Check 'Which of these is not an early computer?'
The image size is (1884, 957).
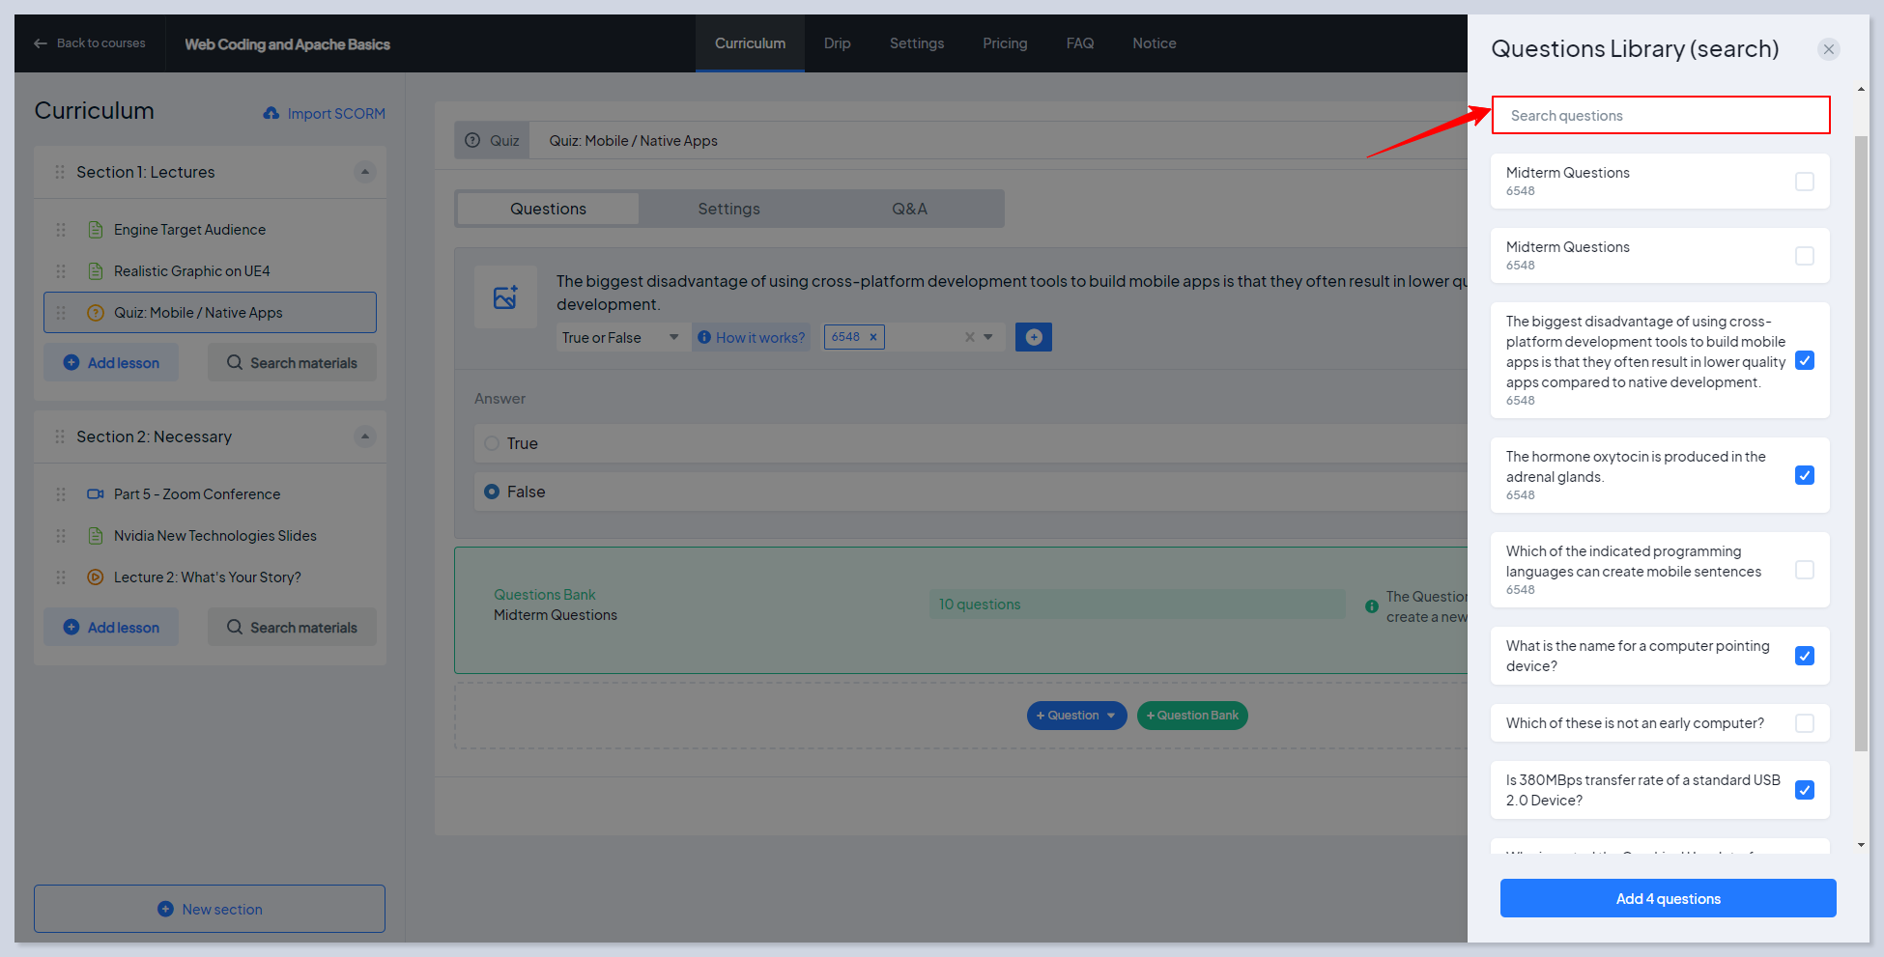click(1804, 723)
